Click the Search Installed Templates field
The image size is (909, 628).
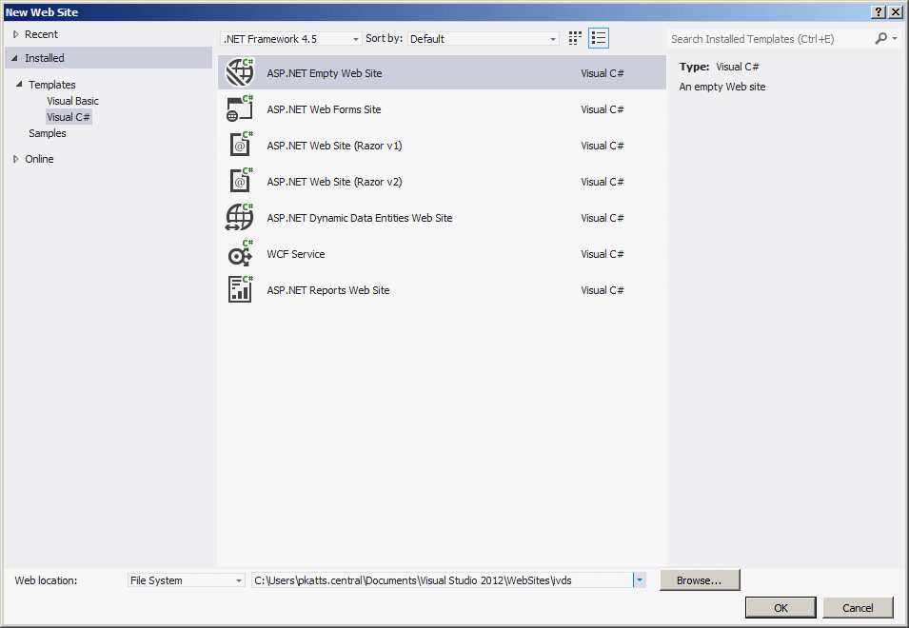click(x=771, y=39)
